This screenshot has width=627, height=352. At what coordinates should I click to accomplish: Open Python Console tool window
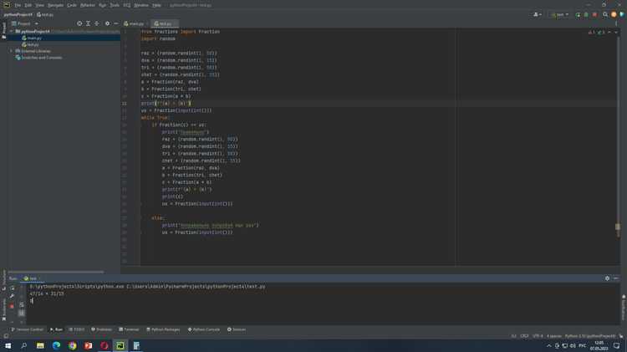(x=204, y=329)
